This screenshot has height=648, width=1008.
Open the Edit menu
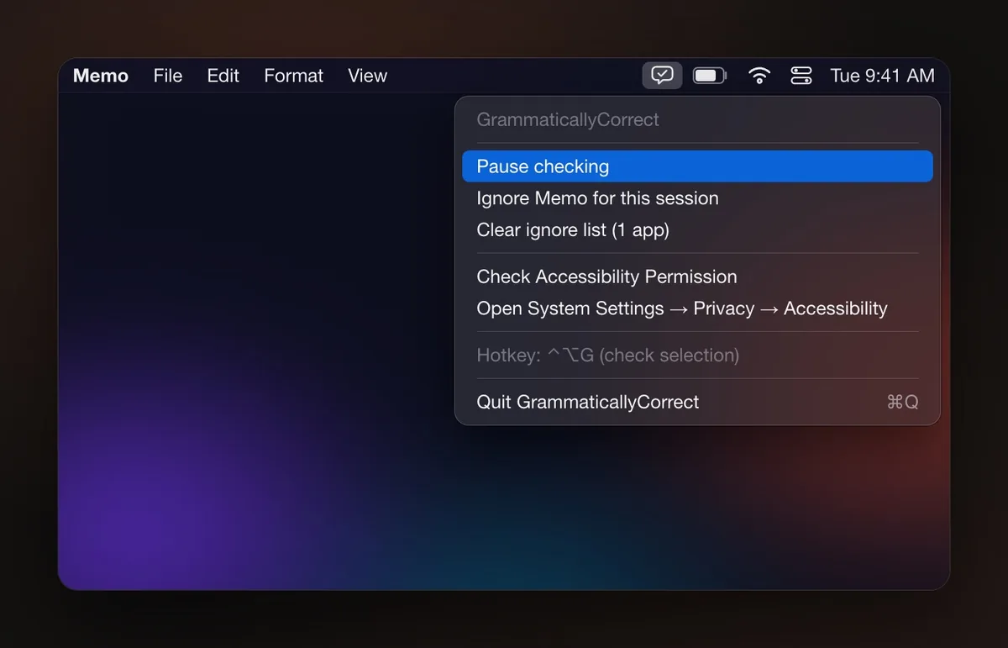(223, 76)
